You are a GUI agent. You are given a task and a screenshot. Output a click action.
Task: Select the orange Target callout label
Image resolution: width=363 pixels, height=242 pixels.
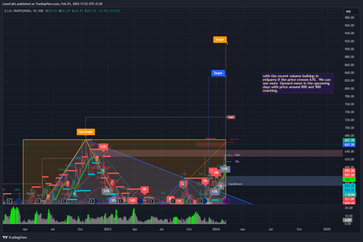[x=220, y=40]
